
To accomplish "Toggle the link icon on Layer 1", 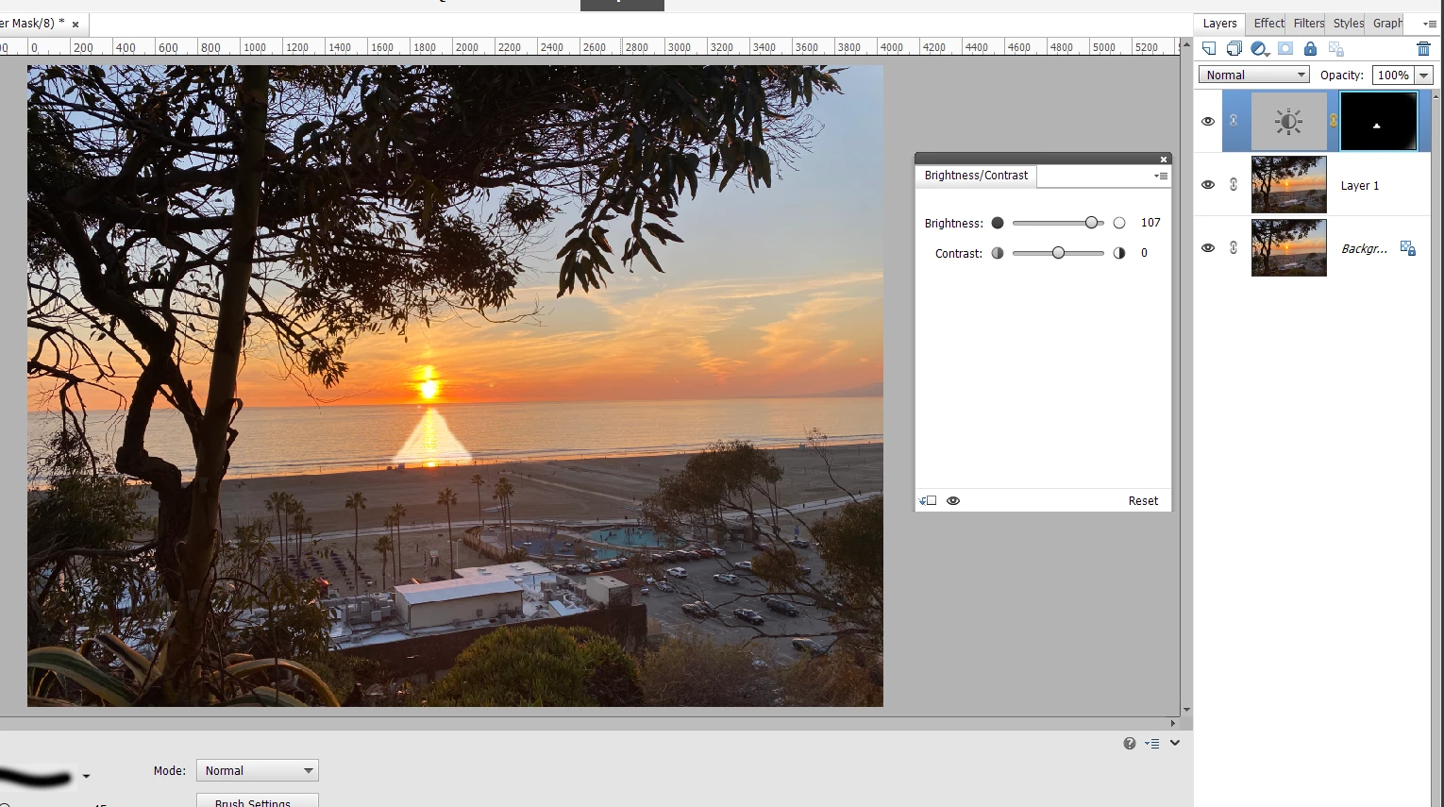I will (x=1234, y=185).
